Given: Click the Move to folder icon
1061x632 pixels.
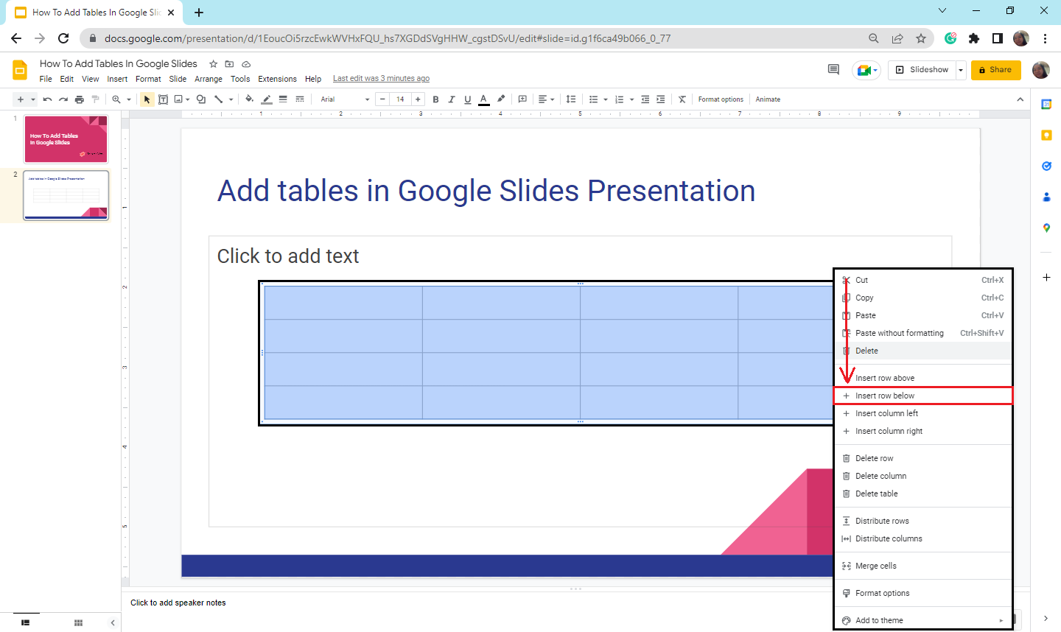Looking at the screenshot, I should (x=229, y=64).
